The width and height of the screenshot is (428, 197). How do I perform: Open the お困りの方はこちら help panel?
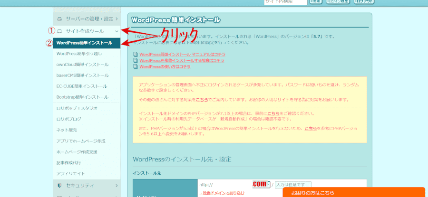[354, 192]
